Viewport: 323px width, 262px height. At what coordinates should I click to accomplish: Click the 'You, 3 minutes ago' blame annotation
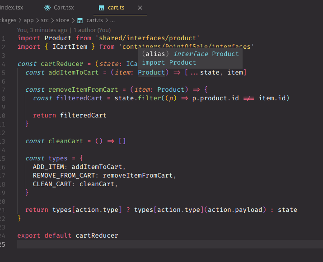coord(42,30)
